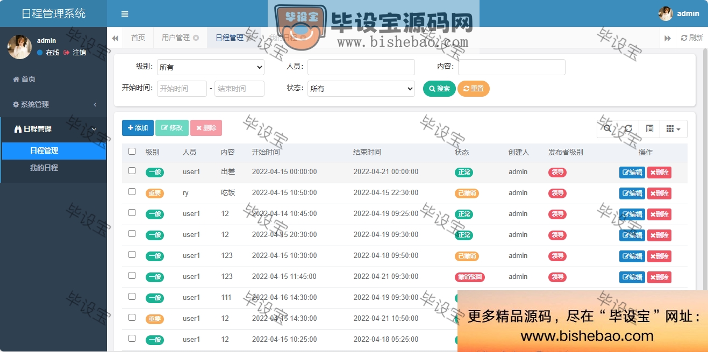The image size is (708, 352).
Task: Expand 系统管理 sidebar menu
Action: [x=53, y=104]
